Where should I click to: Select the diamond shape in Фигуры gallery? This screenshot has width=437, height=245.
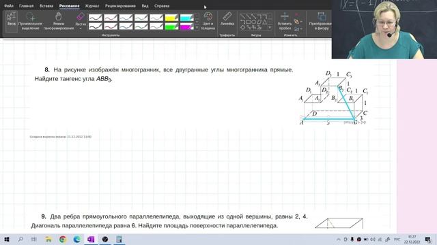pos(242,27)
